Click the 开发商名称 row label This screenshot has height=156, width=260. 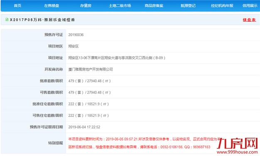coord(54,69)
